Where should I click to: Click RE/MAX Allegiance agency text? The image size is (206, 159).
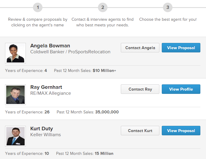click(x=50, y=93)
